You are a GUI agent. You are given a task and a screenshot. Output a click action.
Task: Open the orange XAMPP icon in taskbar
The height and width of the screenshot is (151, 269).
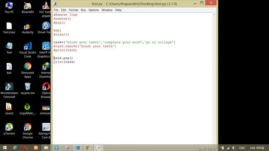pyautogui.click(x=36, y=148)
